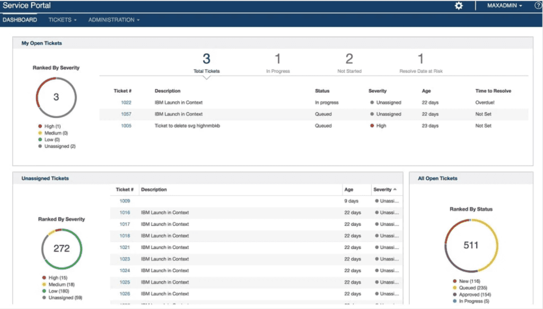
Task: Open ticket 1009 from Unassigned Tickets
Action: pos(124,201)
